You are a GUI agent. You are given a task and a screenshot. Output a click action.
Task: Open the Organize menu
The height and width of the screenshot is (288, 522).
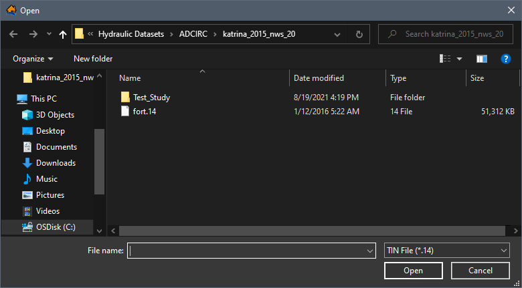(33, 59)
